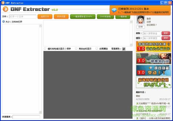The width and height of the screenshot is (173, 121).
Task: Click the 注册 register link
Action: click(149, 22)
